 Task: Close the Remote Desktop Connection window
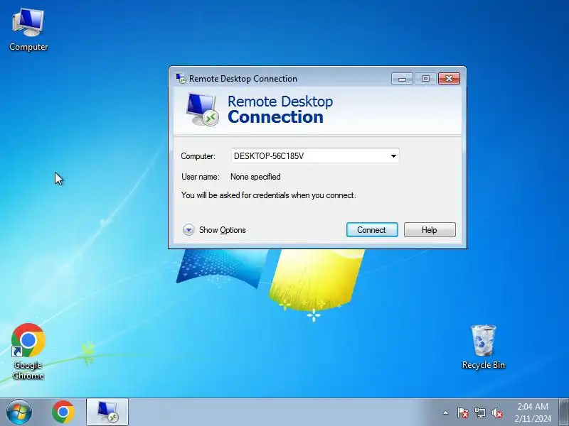[449, 79]
